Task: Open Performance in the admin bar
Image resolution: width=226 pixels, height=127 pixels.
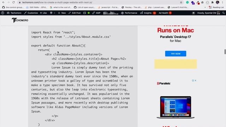Action: 129,13
